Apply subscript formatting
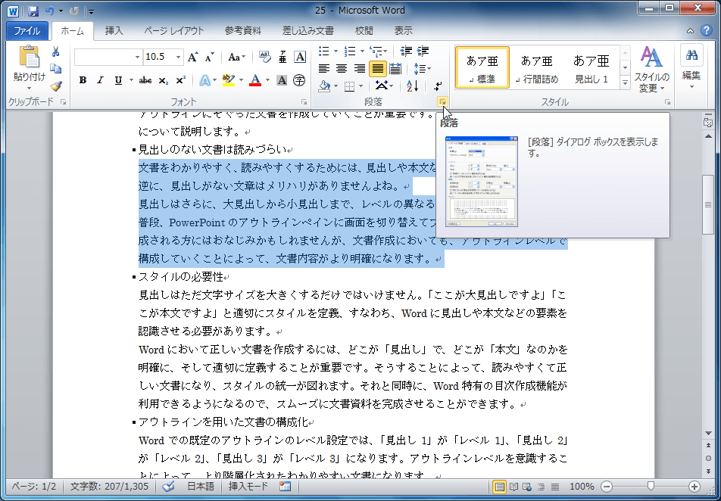 coord(163,80)
